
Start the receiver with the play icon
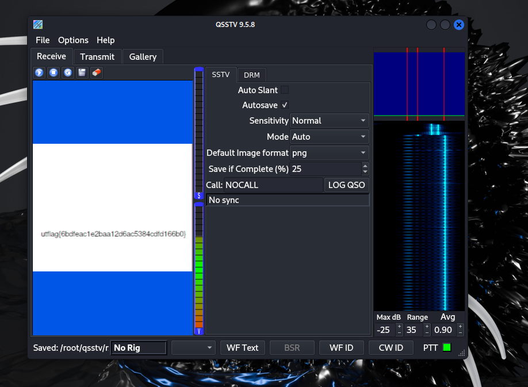point(39,72)
